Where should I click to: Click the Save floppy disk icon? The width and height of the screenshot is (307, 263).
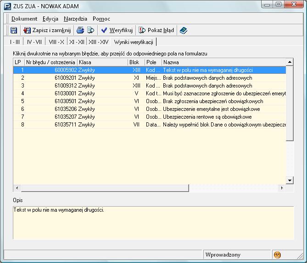click(x=14, y=30)
